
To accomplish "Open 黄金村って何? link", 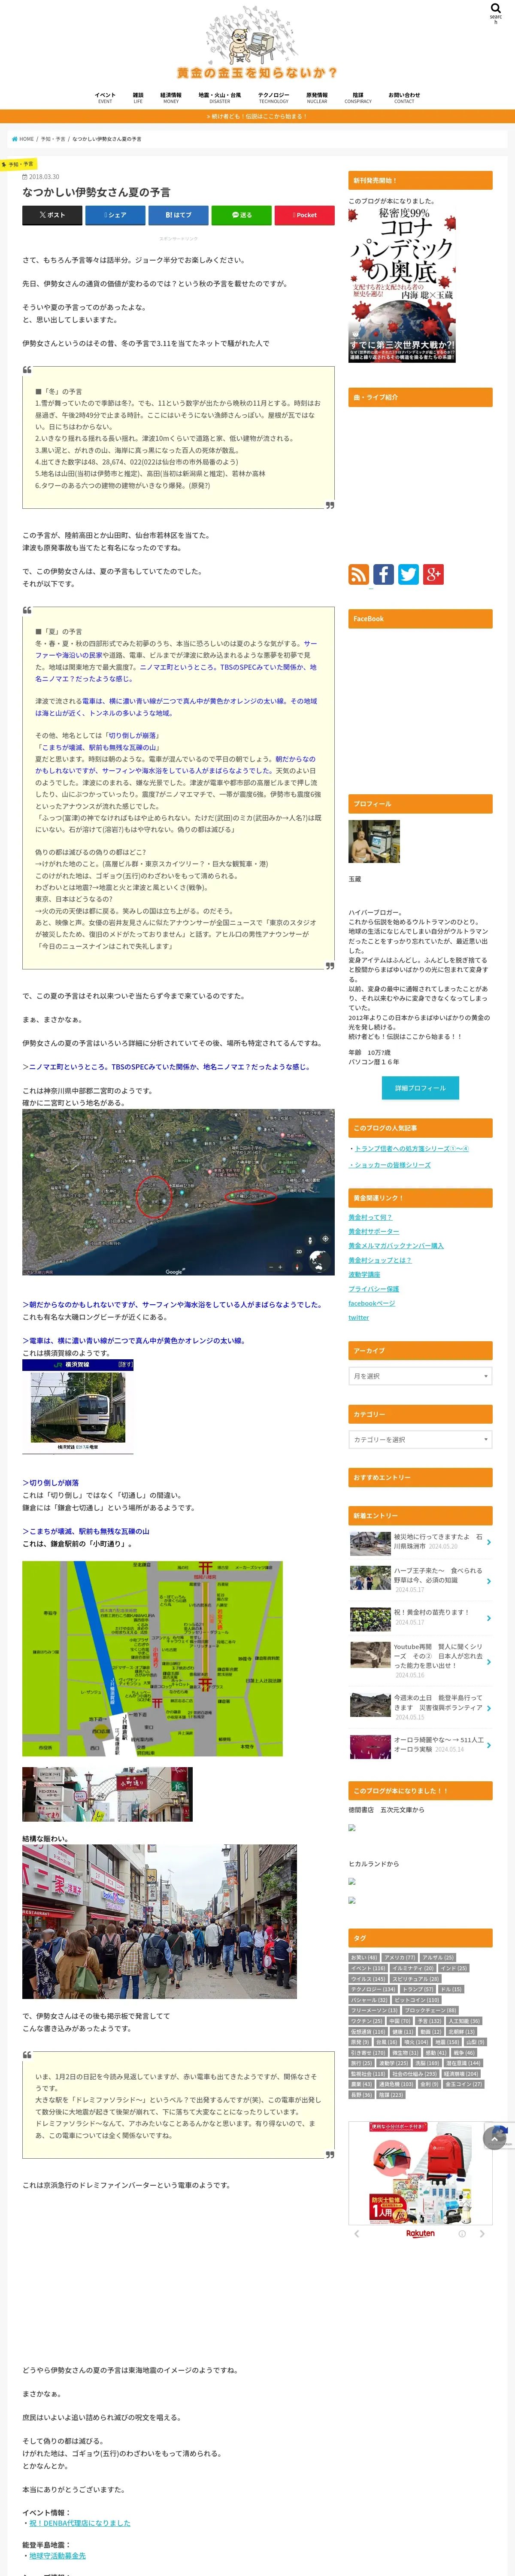I will [x=370, y=1217].
